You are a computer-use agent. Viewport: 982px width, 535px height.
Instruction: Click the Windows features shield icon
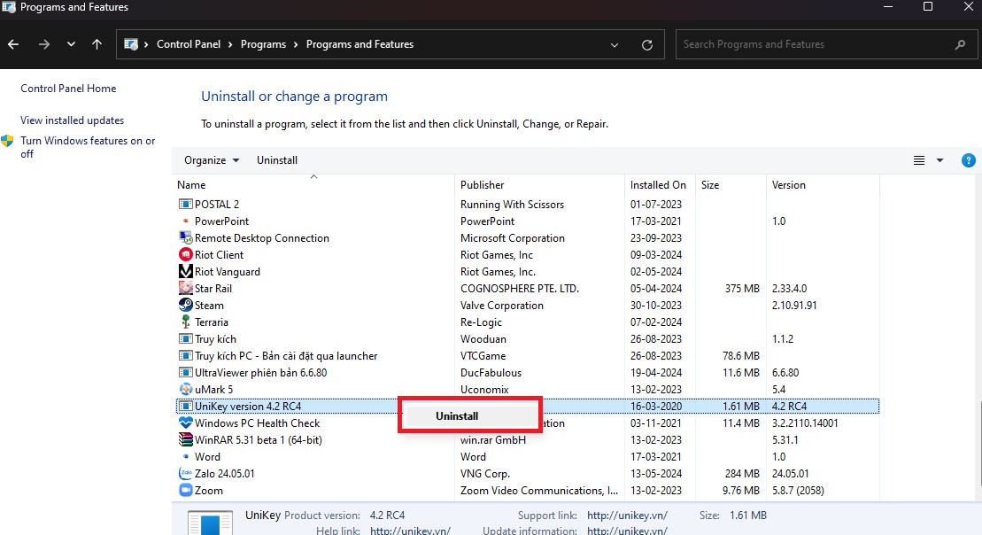(x=7, y=141)
